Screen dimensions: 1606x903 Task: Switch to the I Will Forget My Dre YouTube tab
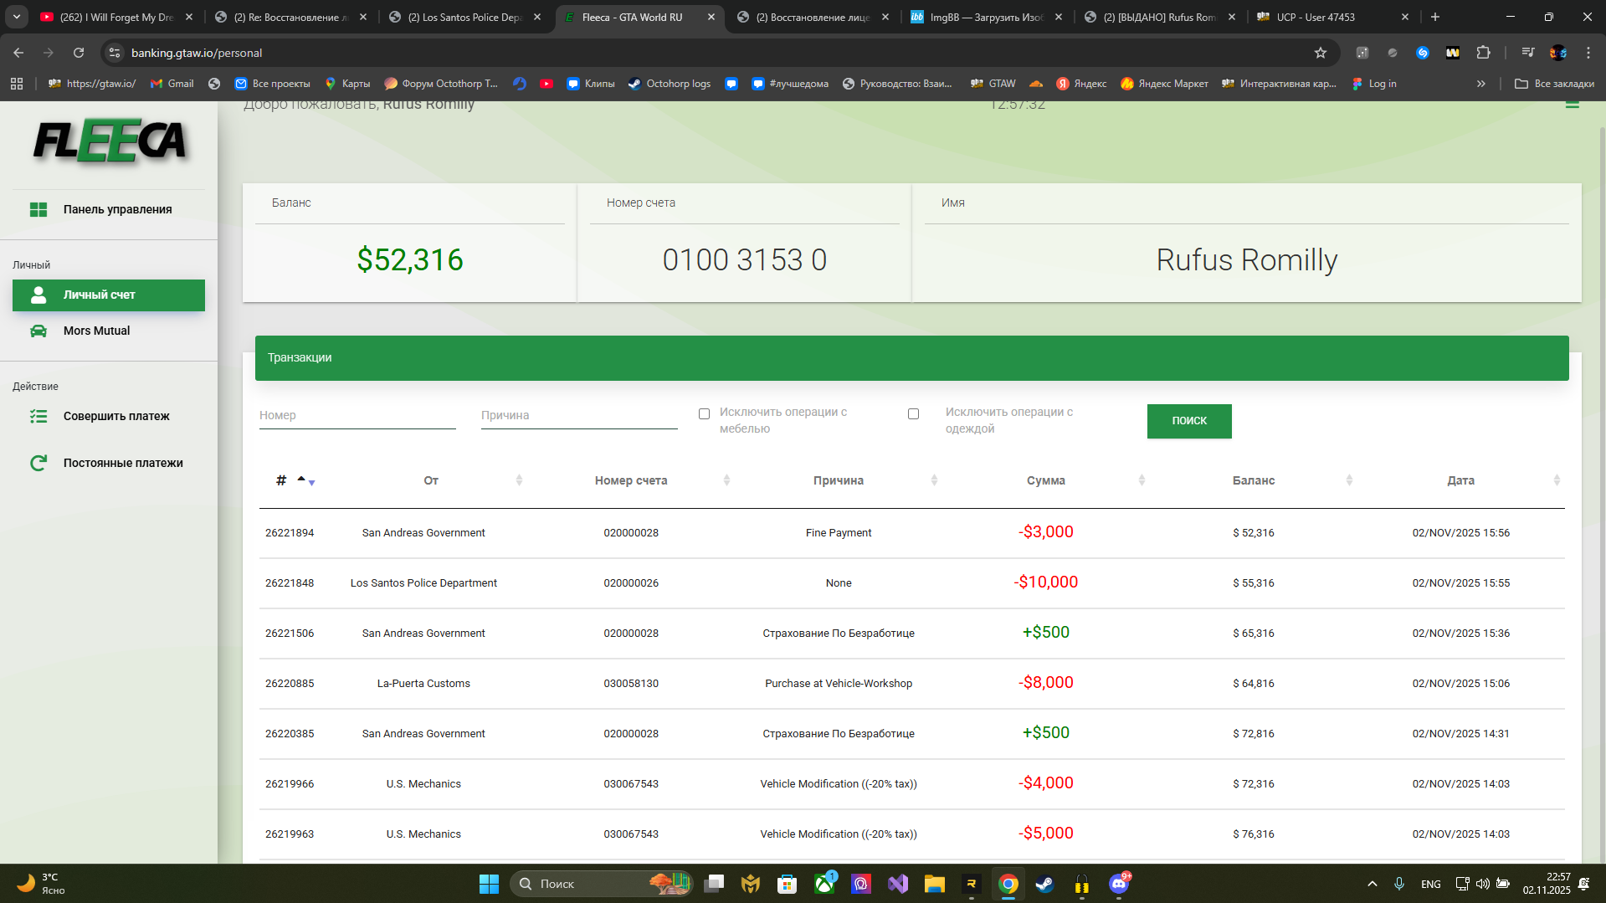point(117,17)
